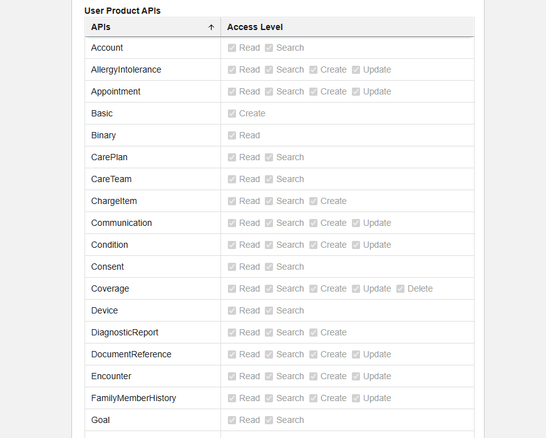The height and width of the screenshot is (438, 546).
Task: Toggle Search checkbox for Account row
Action: [269, 48]
